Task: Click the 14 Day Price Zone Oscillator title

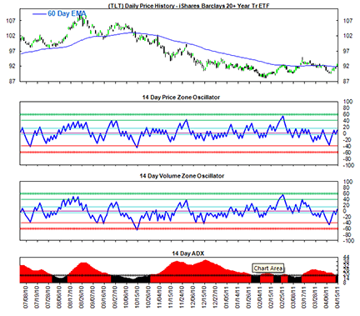Action: point(181,98)
